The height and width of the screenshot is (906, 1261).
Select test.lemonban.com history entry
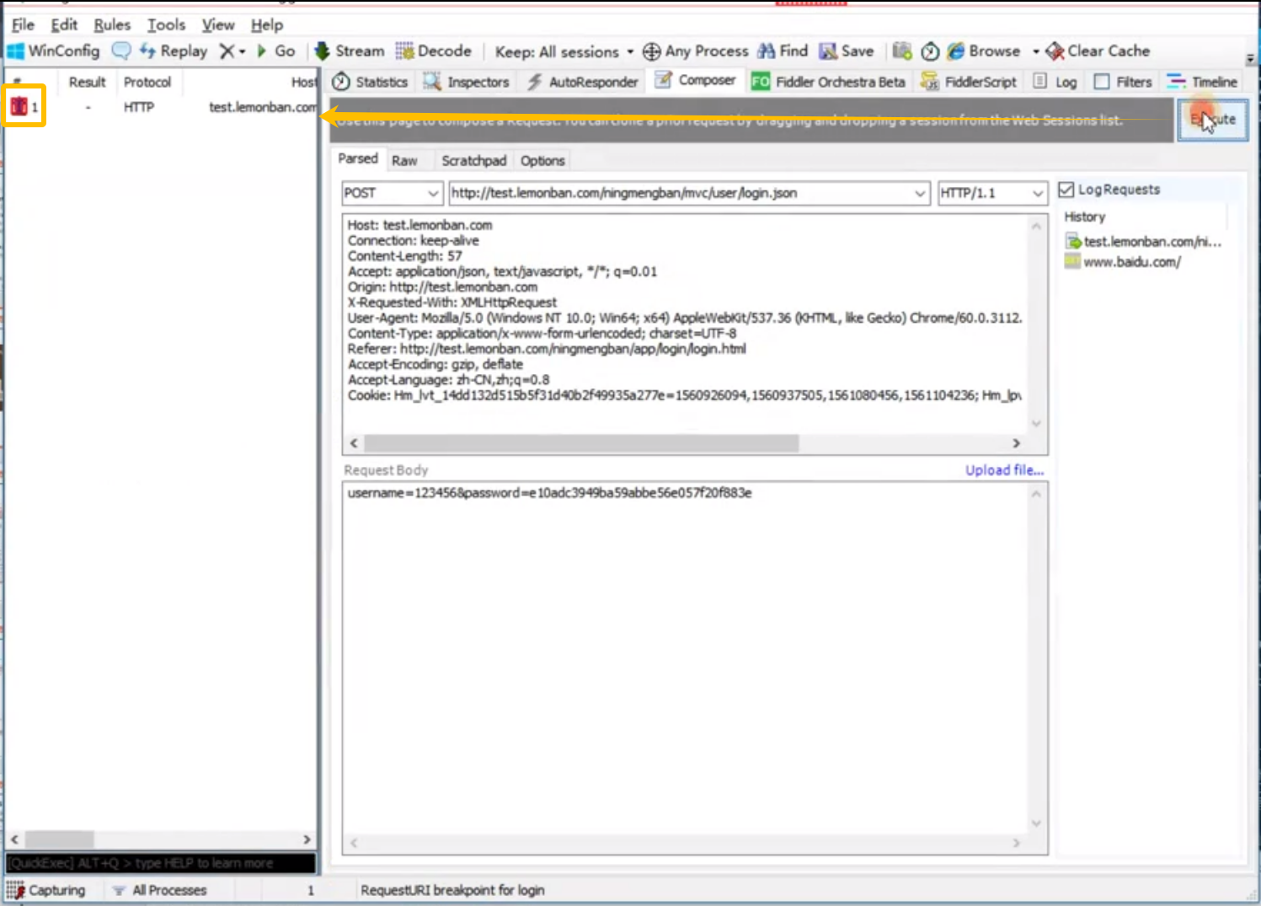click(x=1144, y=241)
